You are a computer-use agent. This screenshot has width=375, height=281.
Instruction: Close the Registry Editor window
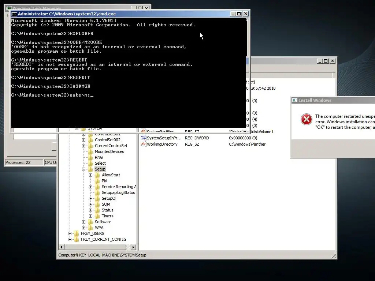pos(333,61)
